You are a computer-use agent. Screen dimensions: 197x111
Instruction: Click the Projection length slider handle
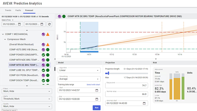tap(108, 73)
